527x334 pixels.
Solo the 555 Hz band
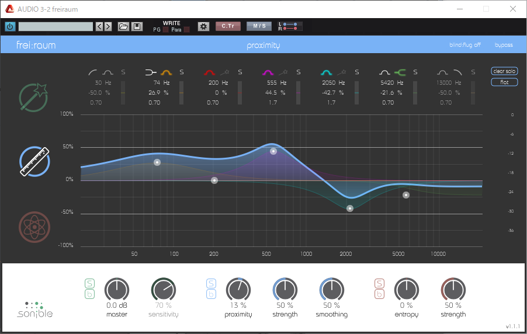point(298,72)
